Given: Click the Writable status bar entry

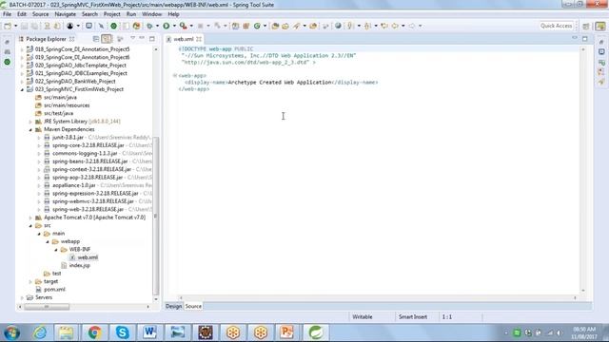Looking at the screenshot, I should pos(363,317).
